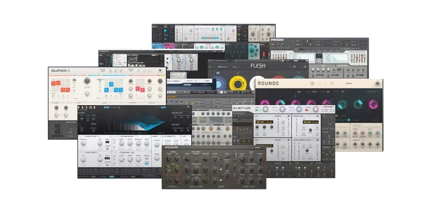Click the SUPER 8 logo text
This screenshot has height=217, width=431.
pos(60,71)
